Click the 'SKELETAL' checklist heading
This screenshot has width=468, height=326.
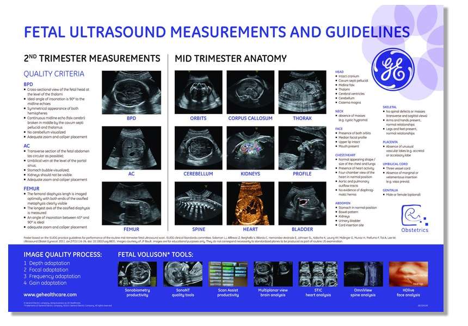coord(390,107)
